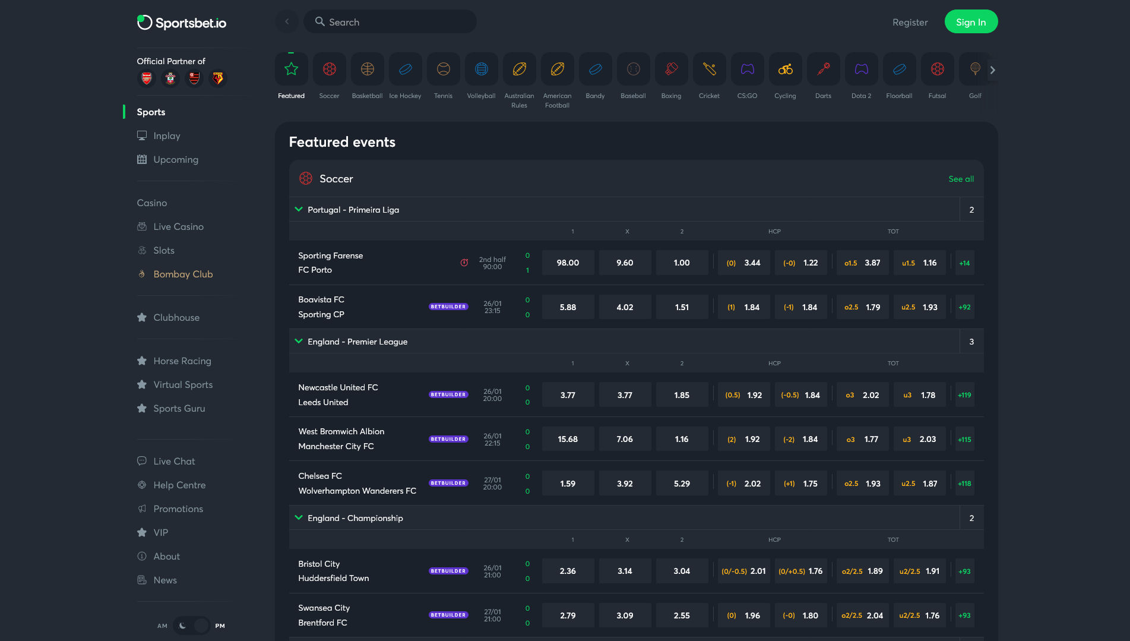Open the Tennis sport icon

click(x=443, y=70)
